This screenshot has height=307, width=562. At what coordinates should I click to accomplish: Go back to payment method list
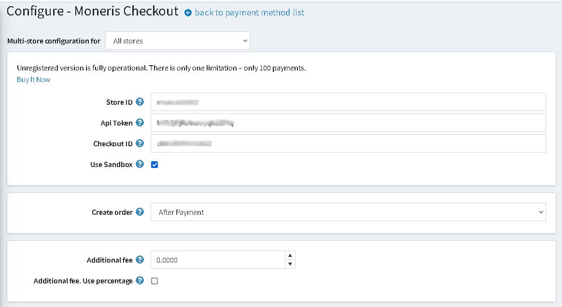250,13
